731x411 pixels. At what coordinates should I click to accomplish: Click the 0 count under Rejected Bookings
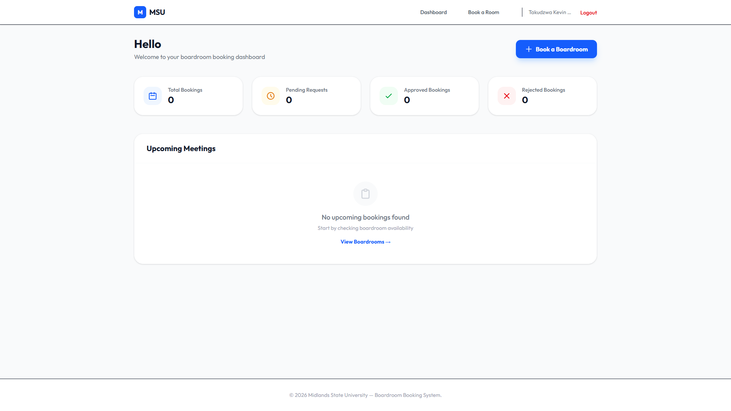click(525, 100)
